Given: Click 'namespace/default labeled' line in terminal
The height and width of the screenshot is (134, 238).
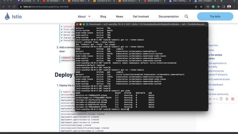Looking at the screenshot, I should (x=90, y=65).
